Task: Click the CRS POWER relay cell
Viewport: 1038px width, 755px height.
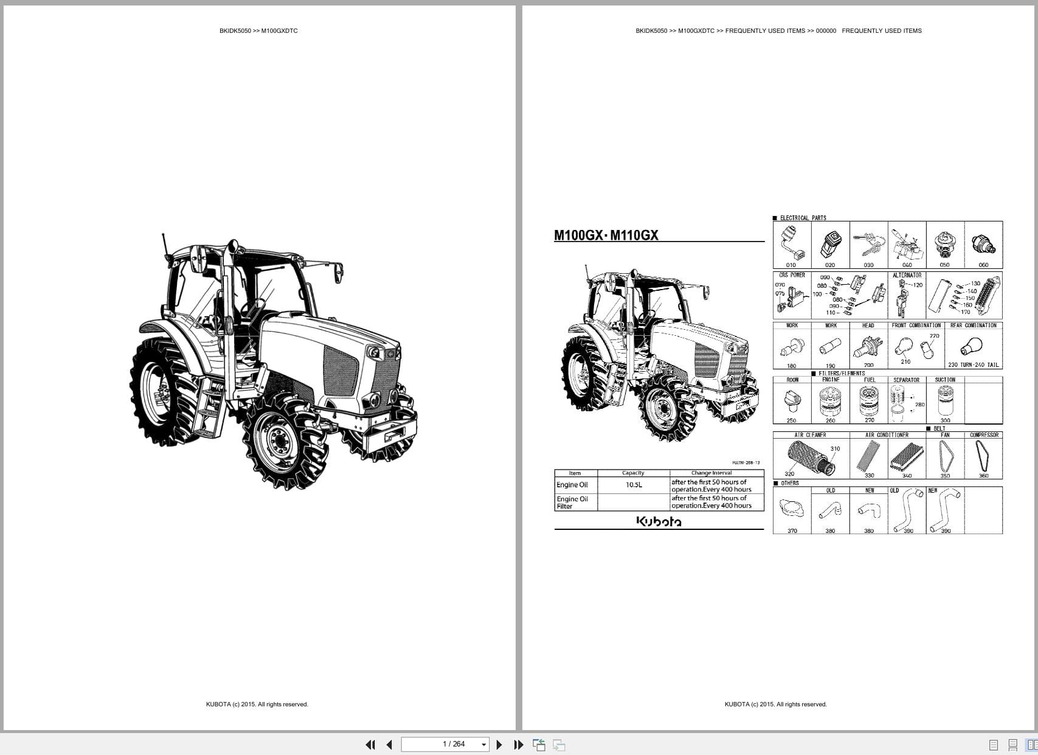Action: click(792, 295)
